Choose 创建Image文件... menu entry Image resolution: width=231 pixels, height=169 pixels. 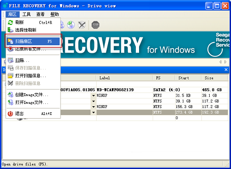pos(33,95)
